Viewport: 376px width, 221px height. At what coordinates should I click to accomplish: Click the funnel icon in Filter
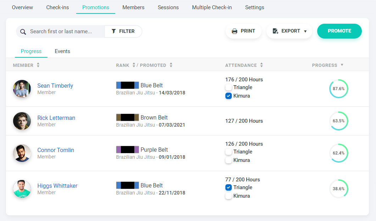pos(113,31)
